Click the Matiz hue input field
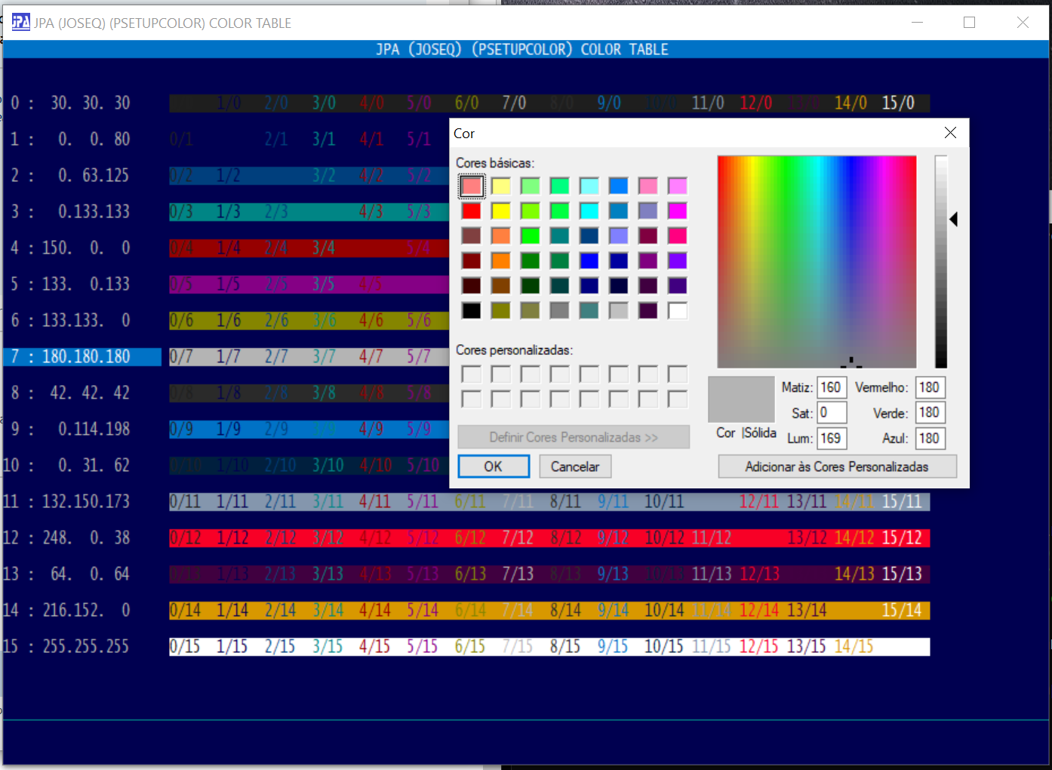Image resolution: width=1052 pixels, height=770 pixels. click(x=831, y=388)
